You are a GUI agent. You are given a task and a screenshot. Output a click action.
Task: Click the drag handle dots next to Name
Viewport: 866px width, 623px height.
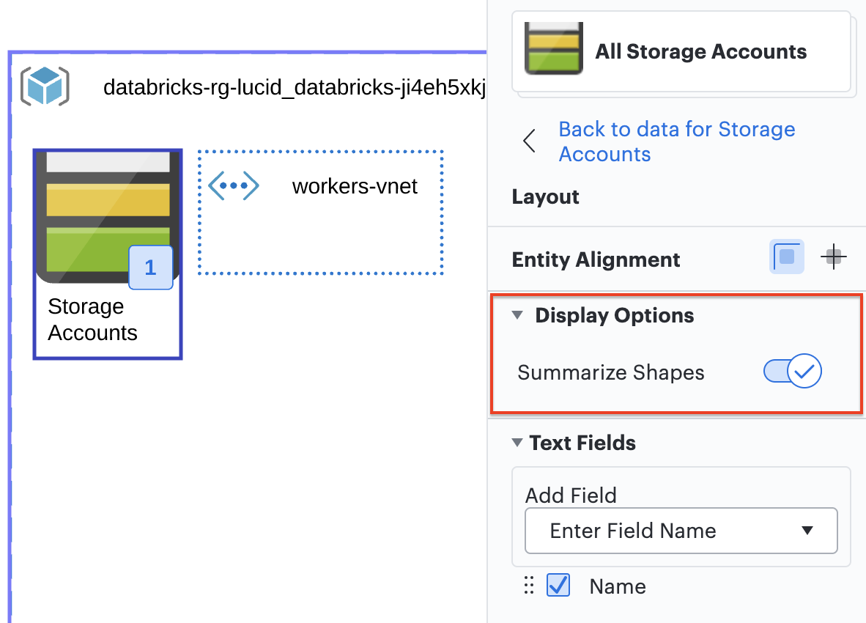pyautogui.click(x=529, y=586)
